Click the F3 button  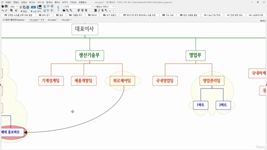pos(59,15)
